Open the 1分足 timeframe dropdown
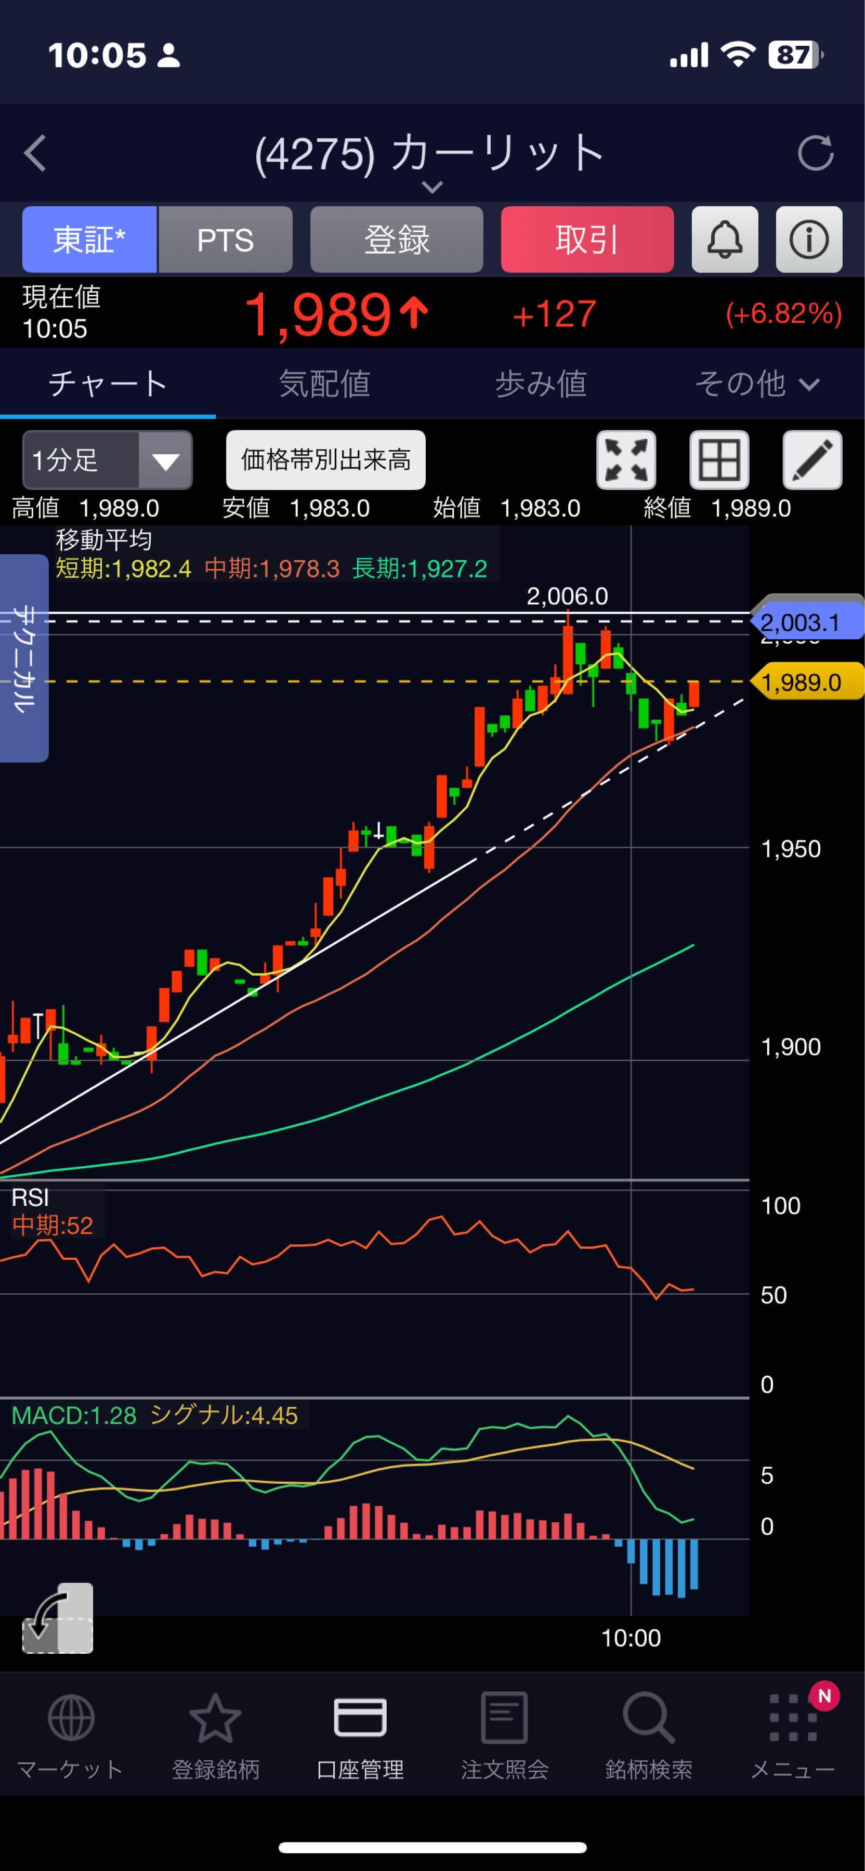This screenshot has height=1871, width=865. click(108, 460)
